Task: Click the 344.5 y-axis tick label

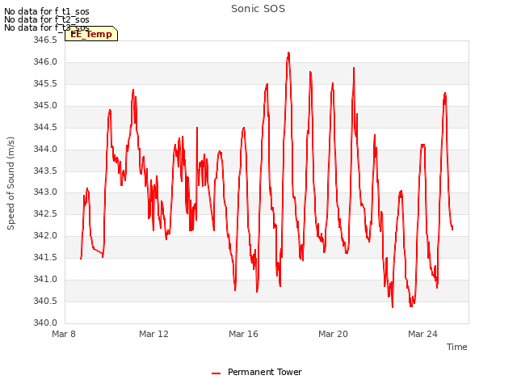Action: coord(45,128)
